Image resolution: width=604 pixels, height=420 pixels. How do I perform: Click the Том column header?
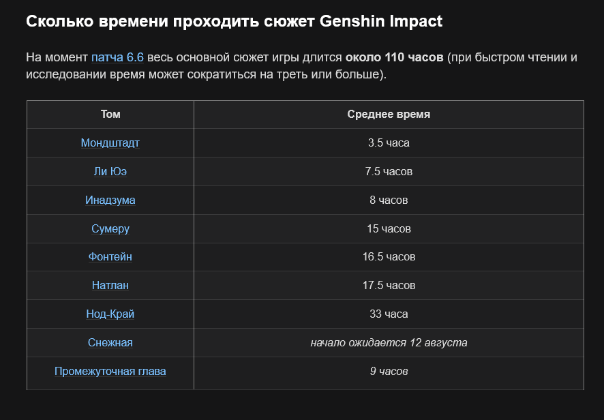tap(110, 115)
